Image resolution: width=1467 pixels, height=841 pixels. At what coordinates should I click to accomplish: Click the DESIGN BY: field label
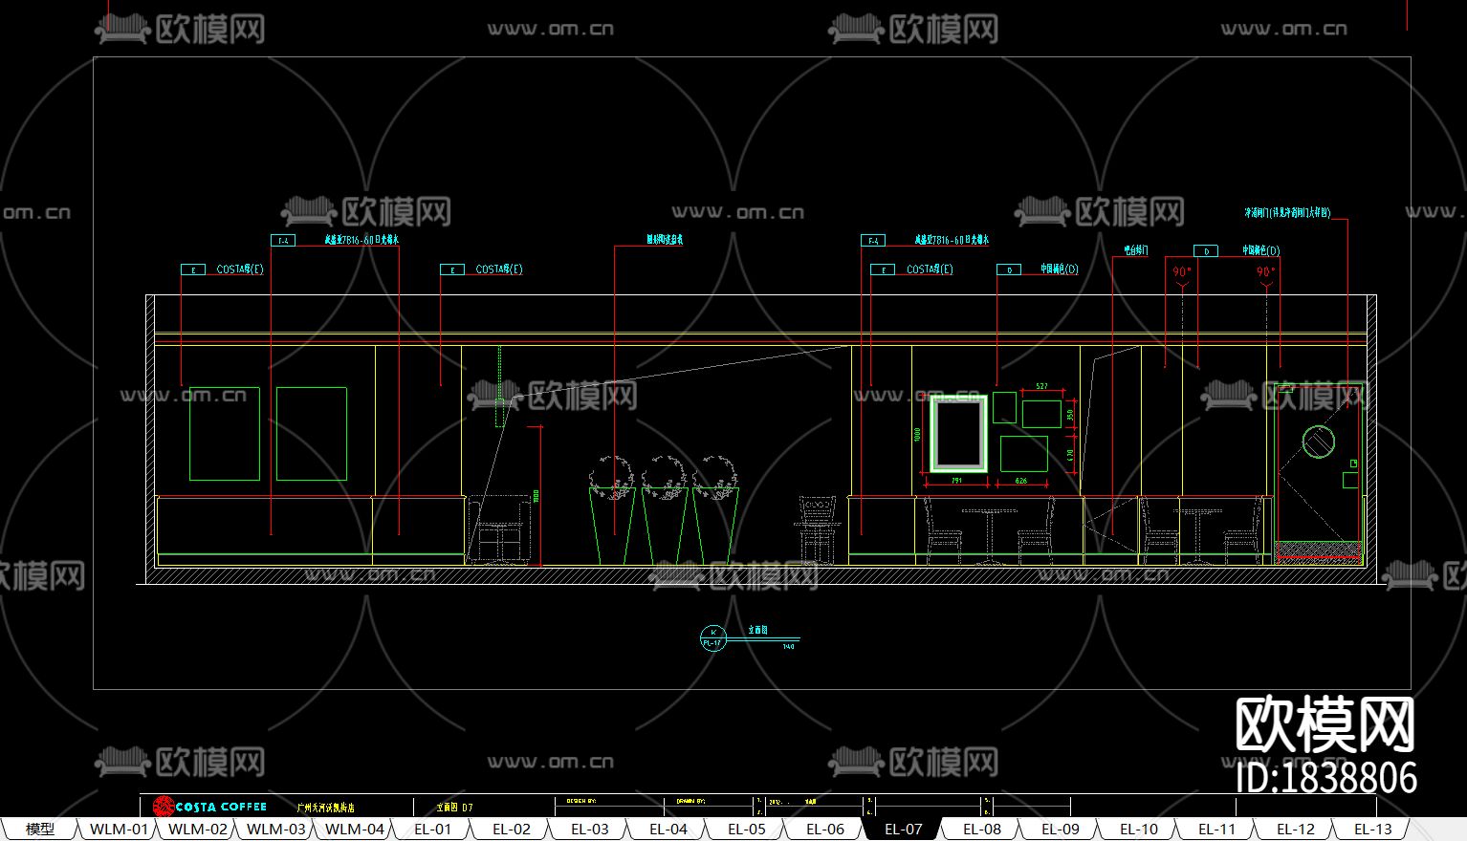click(581, 801)
